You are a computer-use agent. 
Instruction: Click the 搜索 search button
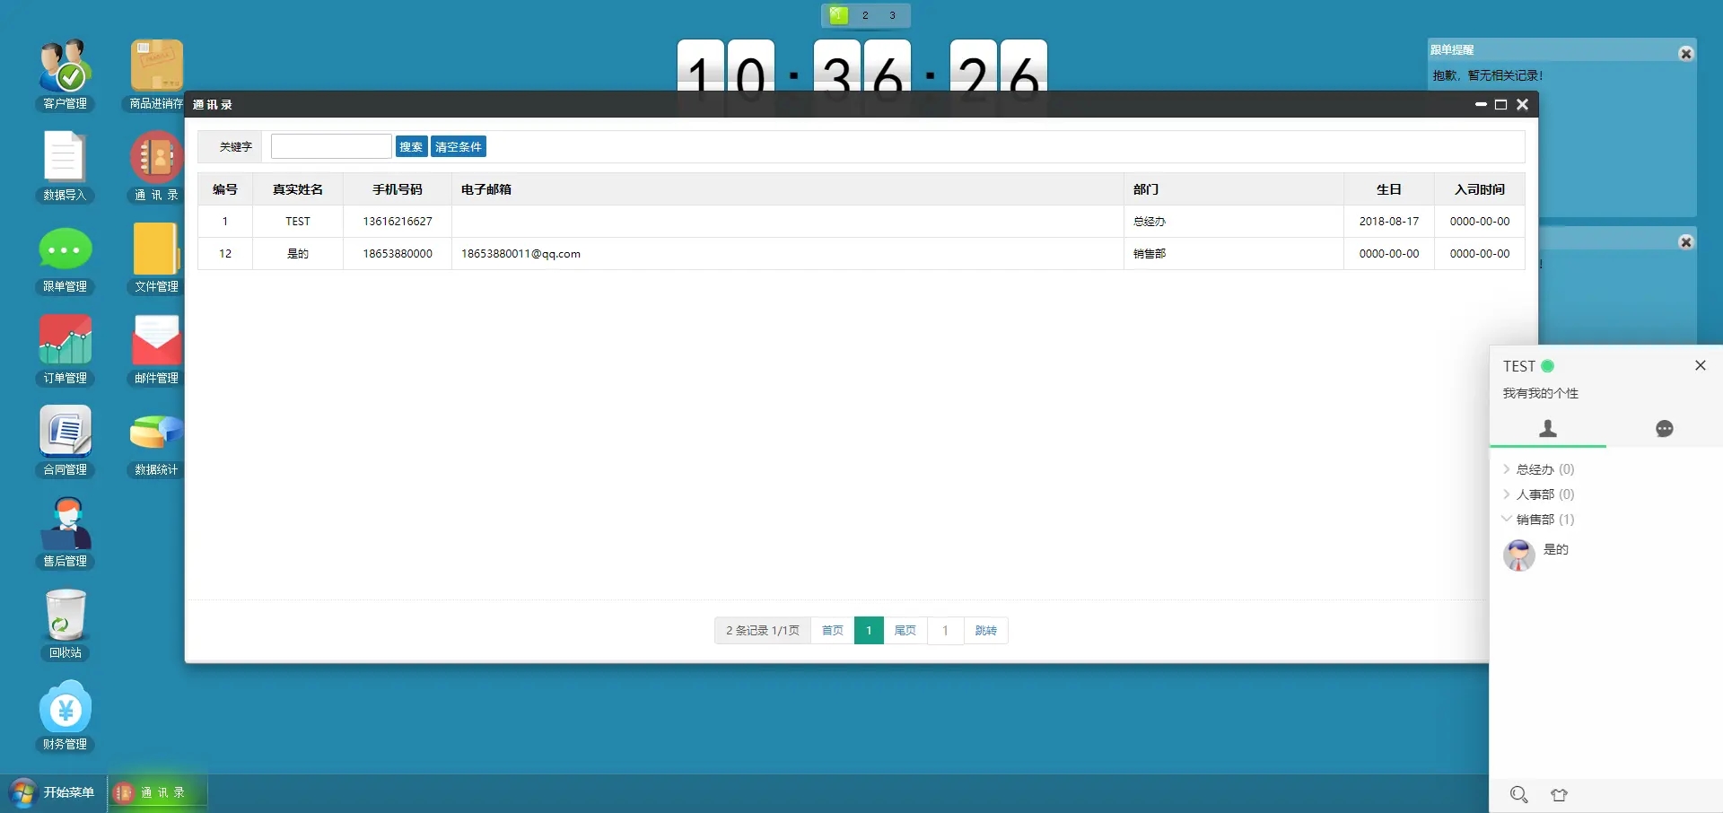point(411,147)
